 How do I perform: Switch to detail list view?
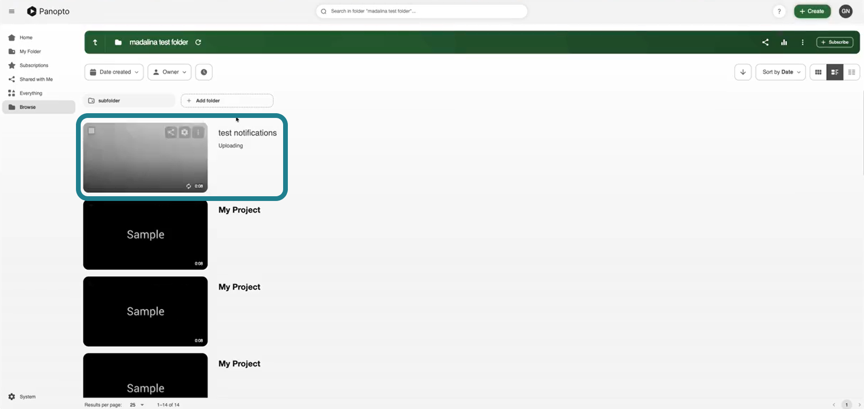pos(835,72)
